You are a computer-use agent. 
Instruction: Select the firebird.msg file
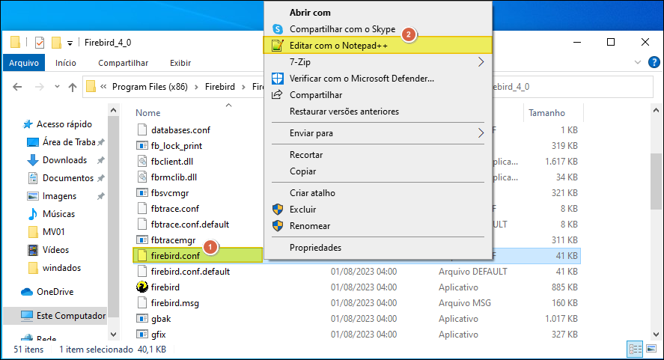pos(175,303)
